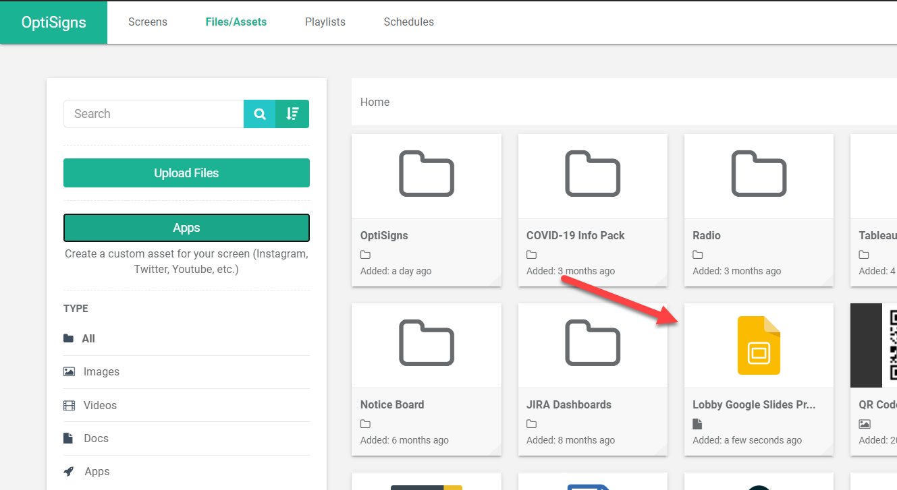Focus the Search input field

[154, 114]
